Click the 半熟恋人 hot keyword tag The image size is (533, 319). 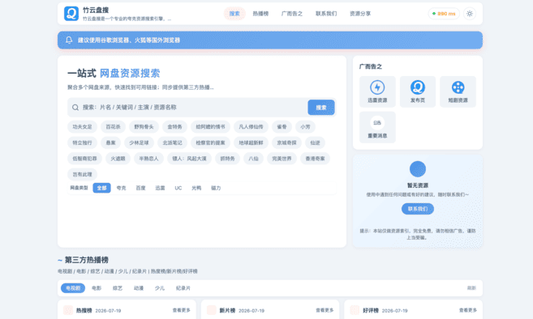(148, 159)
